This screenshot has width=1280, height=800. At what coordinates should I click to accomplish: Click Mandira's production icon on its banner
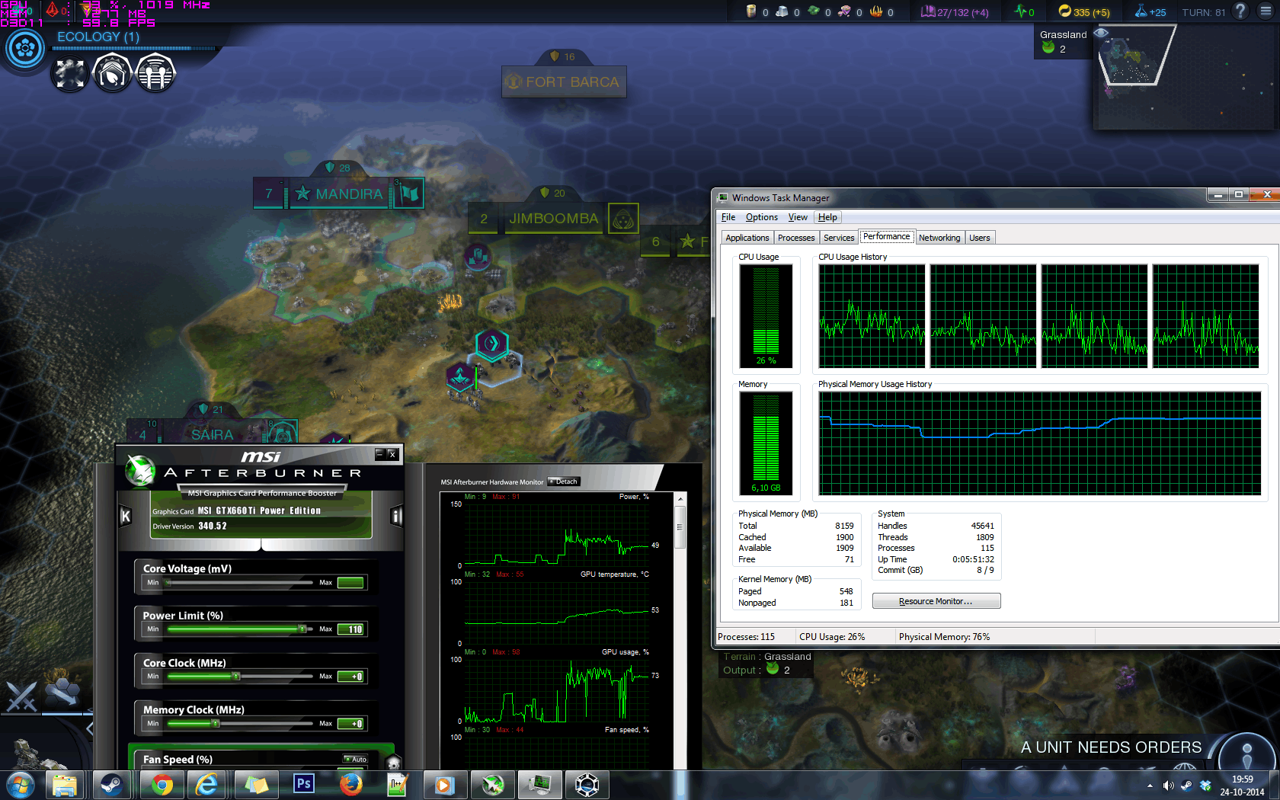click(x=409, y=194)
